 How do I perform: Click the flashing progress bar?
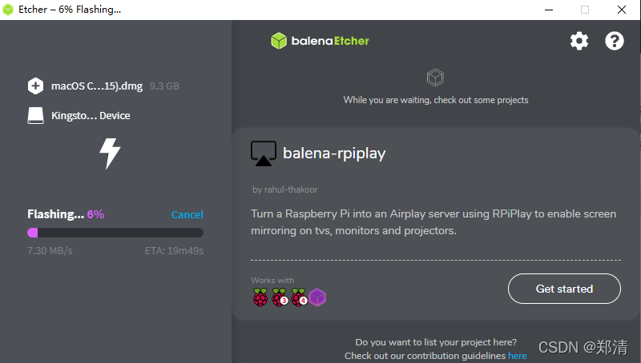pyautogui.click(x=115, y=233)
